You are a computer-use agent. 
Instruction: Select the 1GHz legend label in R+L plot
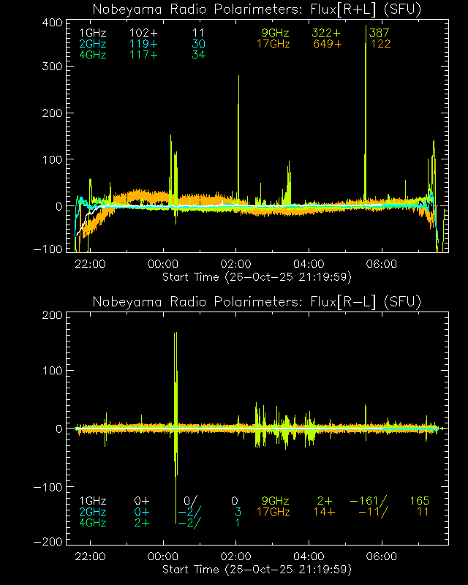tap(92, 34)
